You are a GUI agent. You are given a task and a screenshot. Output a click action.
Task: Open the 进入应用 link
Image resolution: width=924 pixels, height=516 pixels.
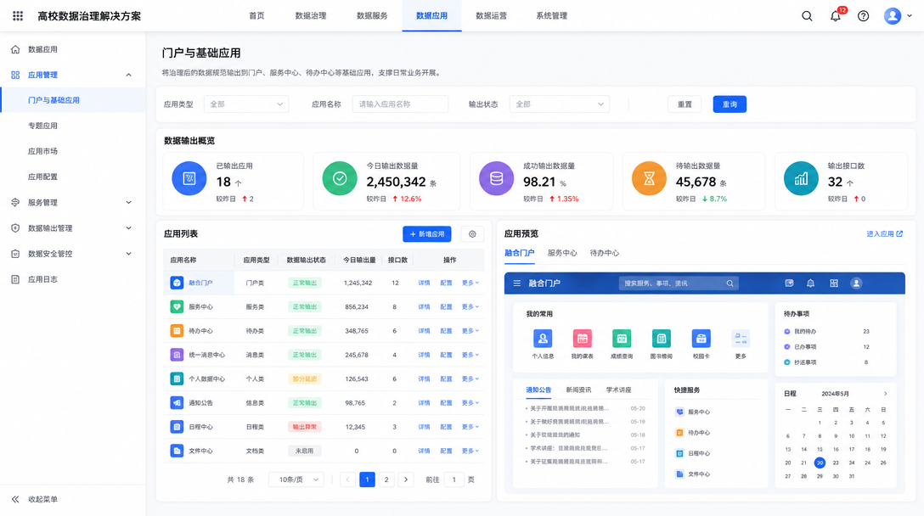tap(885, 234)
